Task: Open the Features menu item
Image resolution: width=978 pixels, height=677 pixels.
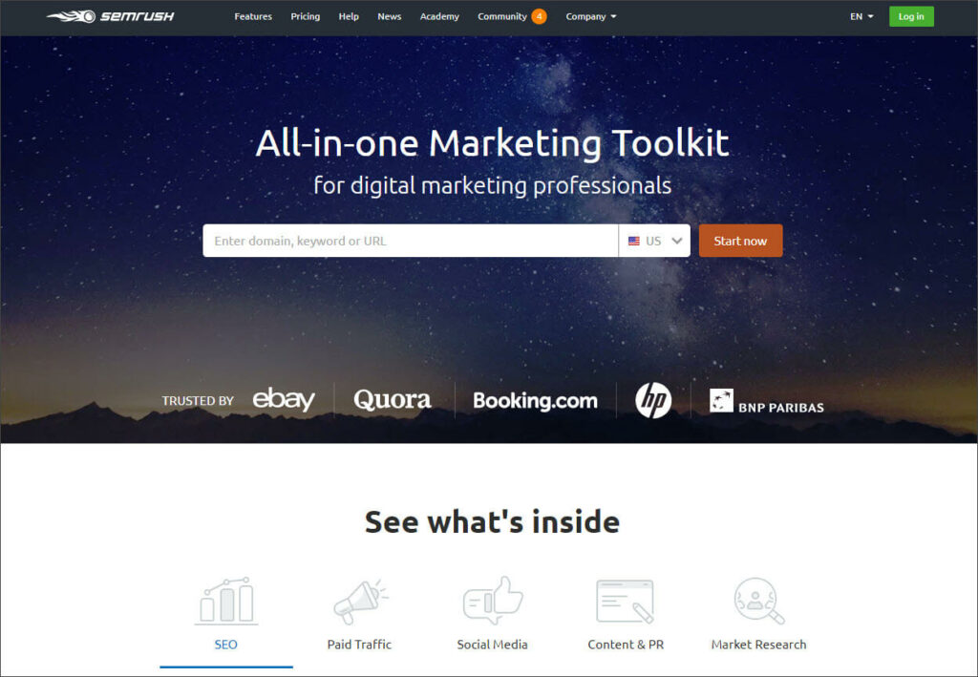Action: click(252, 17)
